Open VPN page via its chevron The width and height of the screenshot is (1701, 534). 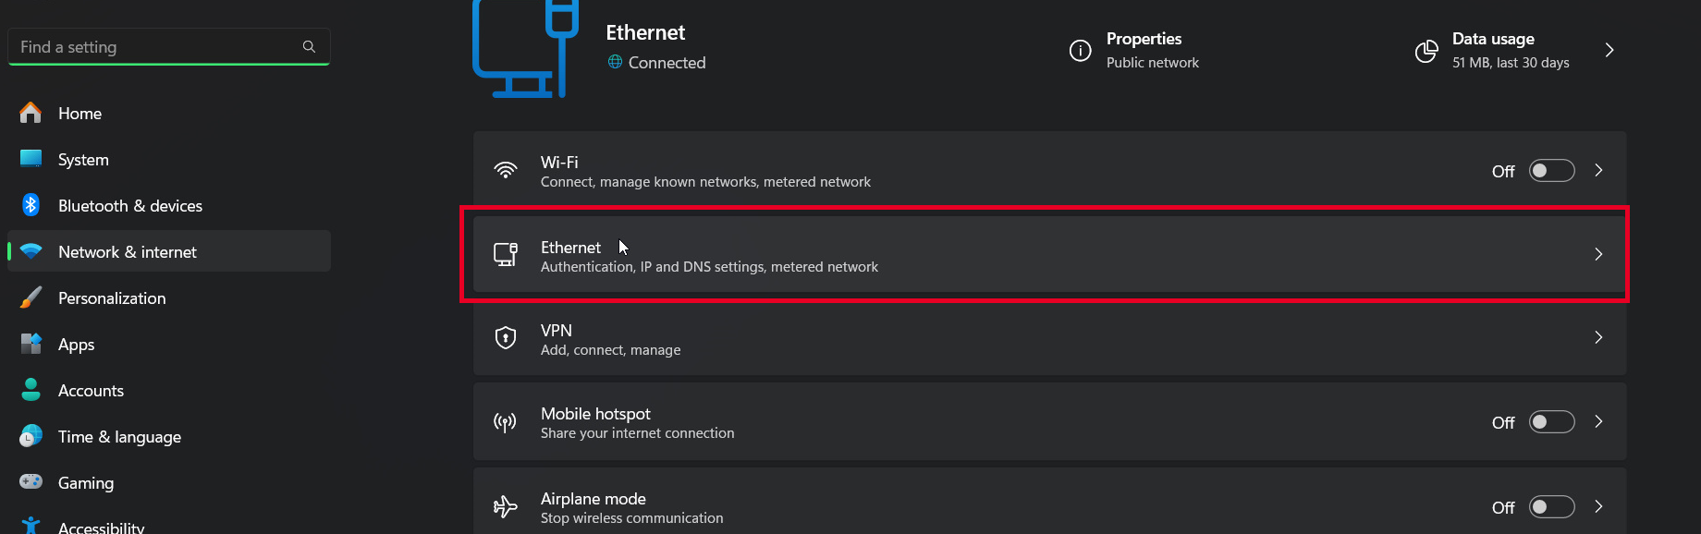click(1598, 337)
